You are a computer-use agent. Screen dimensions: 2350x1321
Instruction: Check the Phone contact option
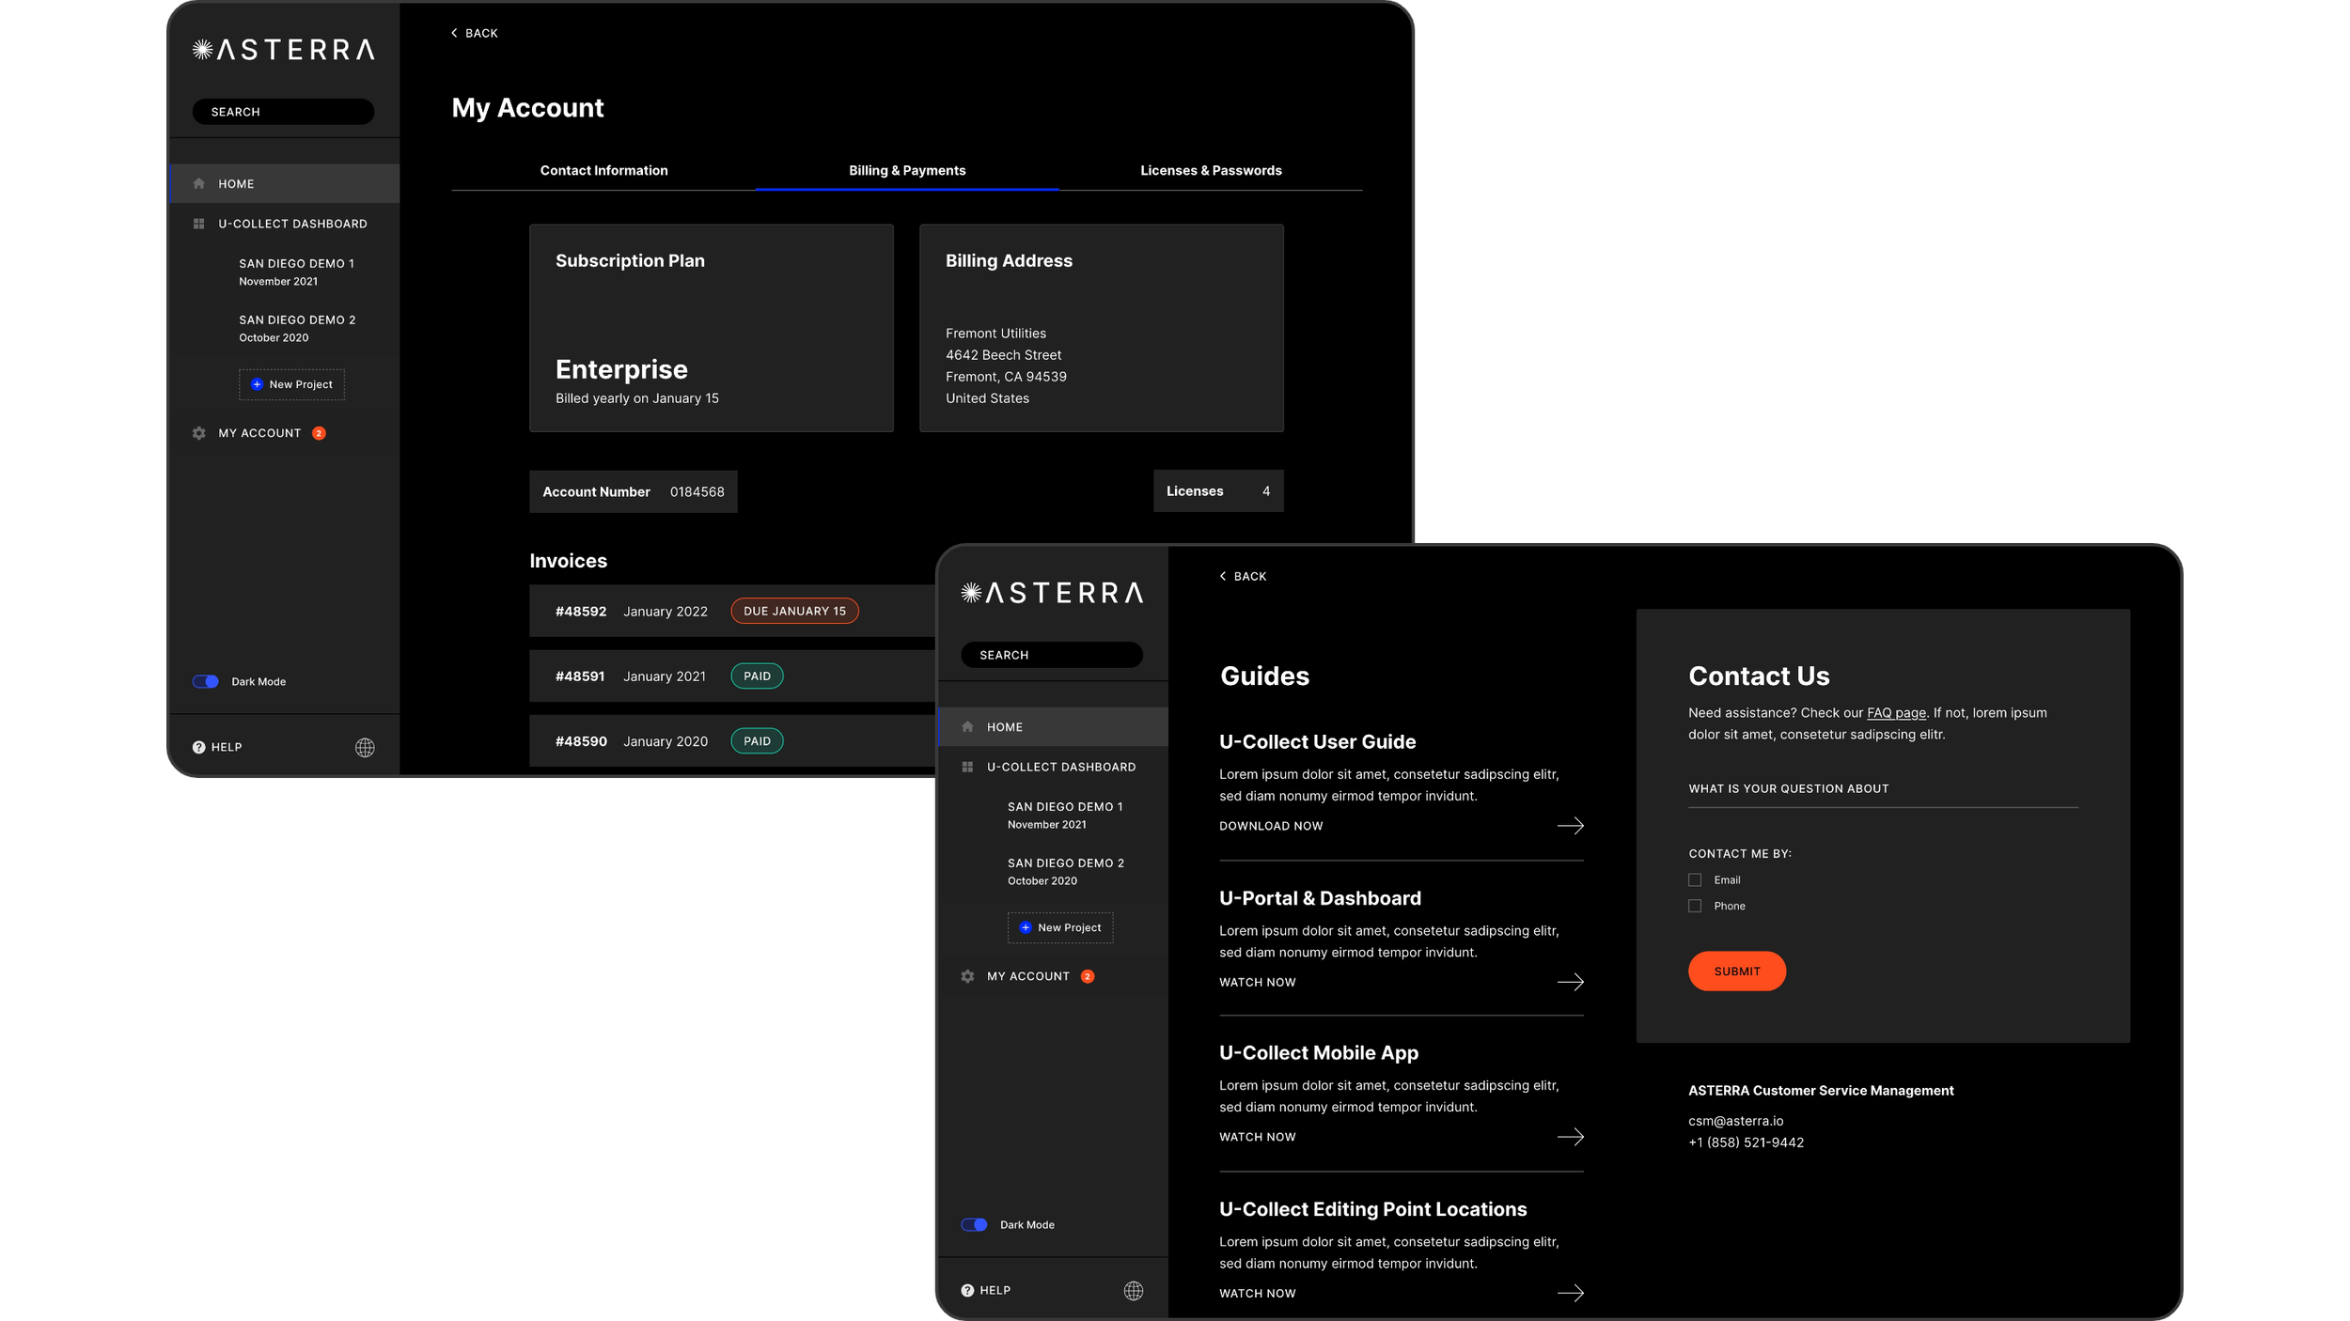(1695, 906)
